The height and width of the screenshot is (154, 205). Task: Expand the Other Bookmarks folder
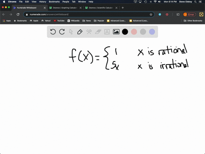coord(193,21)
